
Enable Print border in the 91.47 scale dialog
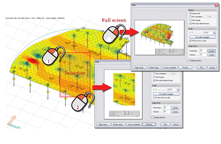[190, 20]
